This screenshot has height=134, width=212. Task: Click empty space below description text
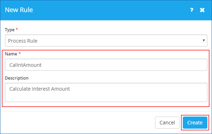106,97
